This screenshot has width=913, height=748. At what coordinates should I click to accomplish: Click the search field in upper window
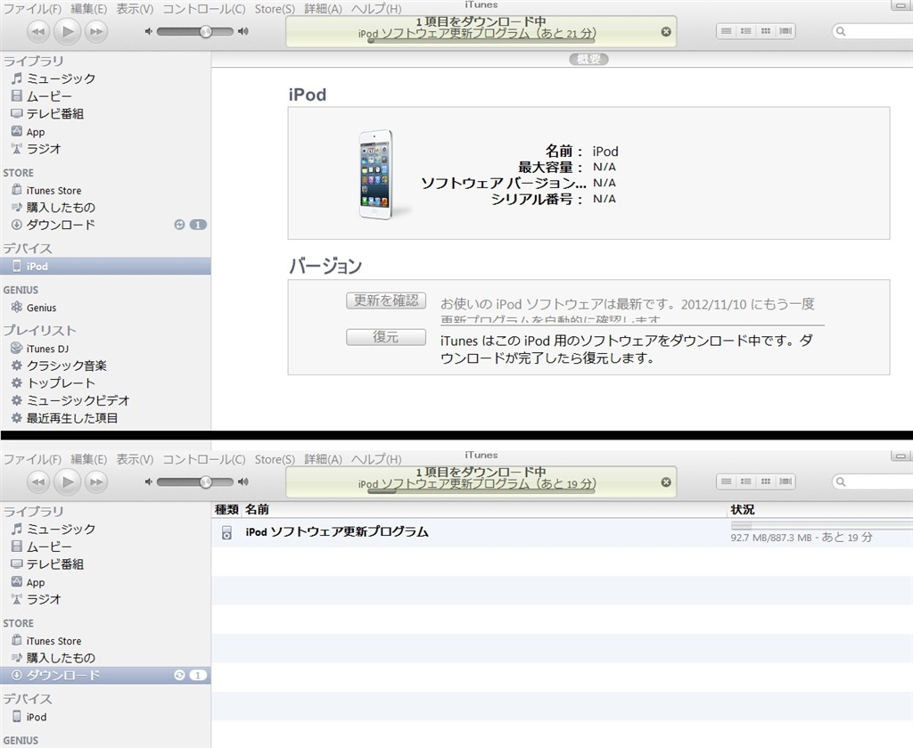[872, 31]
